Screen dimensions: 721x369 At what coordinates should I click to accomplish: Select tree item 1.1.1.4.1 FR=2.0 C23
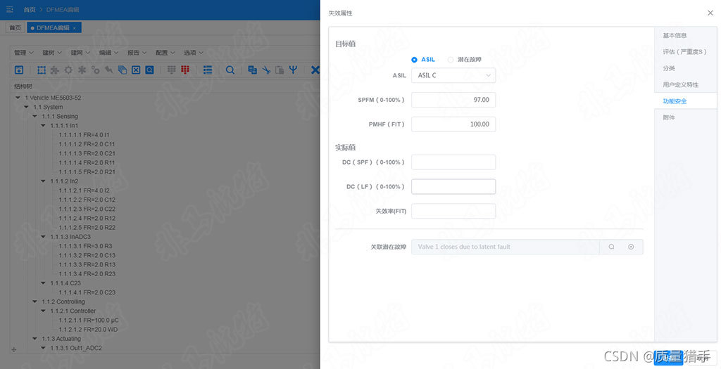click(x=87, y=292)
